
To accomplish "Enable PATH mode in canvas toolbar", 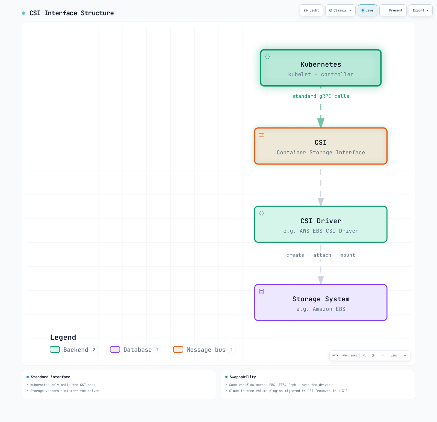I will point(335,356).
